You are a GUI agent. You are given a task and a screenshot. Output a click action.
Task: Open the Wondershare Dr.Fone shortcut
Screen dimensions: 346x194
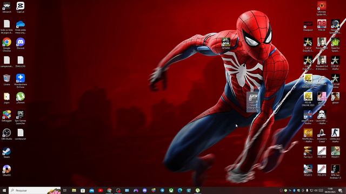pos(21,81)
